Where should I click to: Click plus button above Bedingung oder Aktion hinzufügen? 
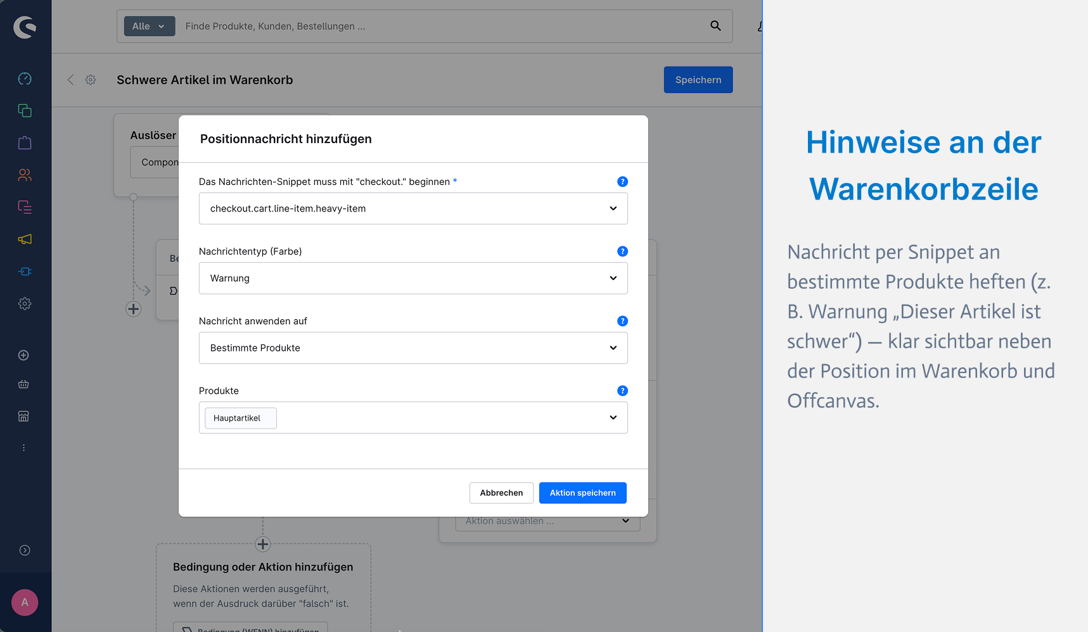point(263,544)
